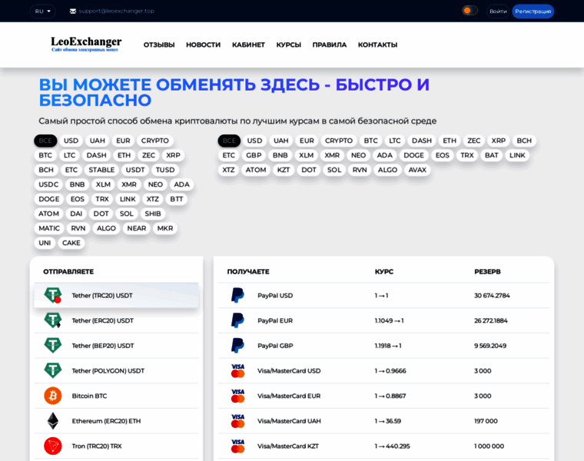584x461 pixels.
Task: Click the Войти login button
Action: click(498, 12)
